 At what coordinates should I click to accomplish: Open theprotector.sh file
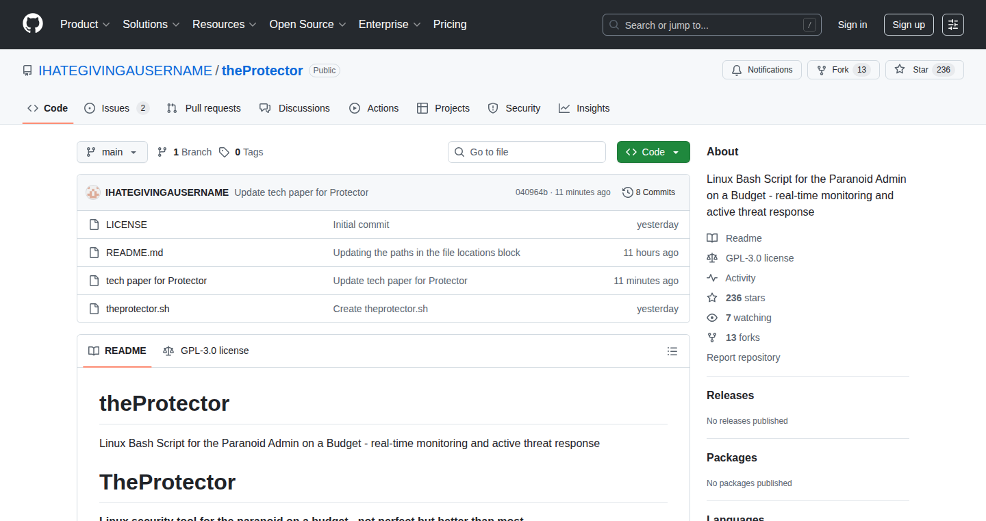pos(138,309)
